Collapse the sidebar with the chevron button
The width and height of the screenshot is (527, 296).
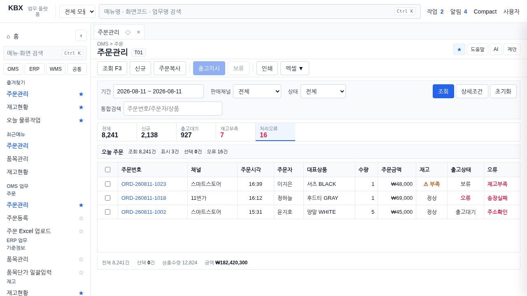(x=81, y=35)
